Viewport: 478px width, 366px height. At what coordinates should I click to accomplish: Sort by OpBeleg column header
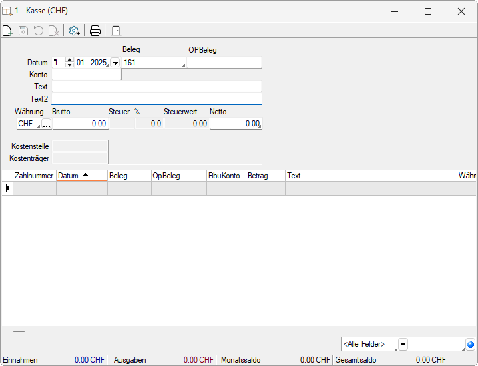click(179, 176)
